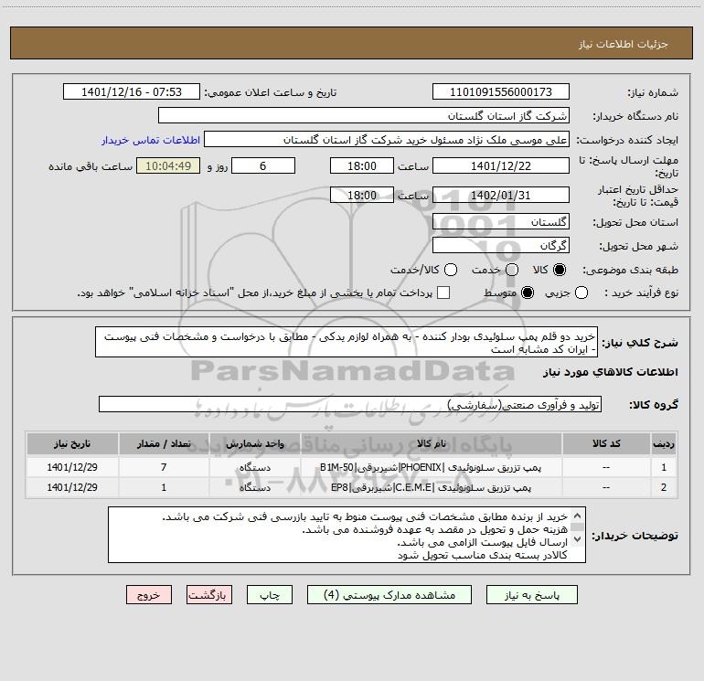Click the remaining days field showing 6
704x681 pixels.
tap(263, 165)
